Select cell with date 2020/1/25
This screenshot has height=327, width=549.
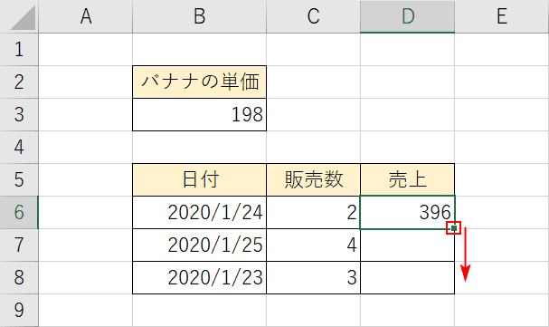tap(199, 245)
